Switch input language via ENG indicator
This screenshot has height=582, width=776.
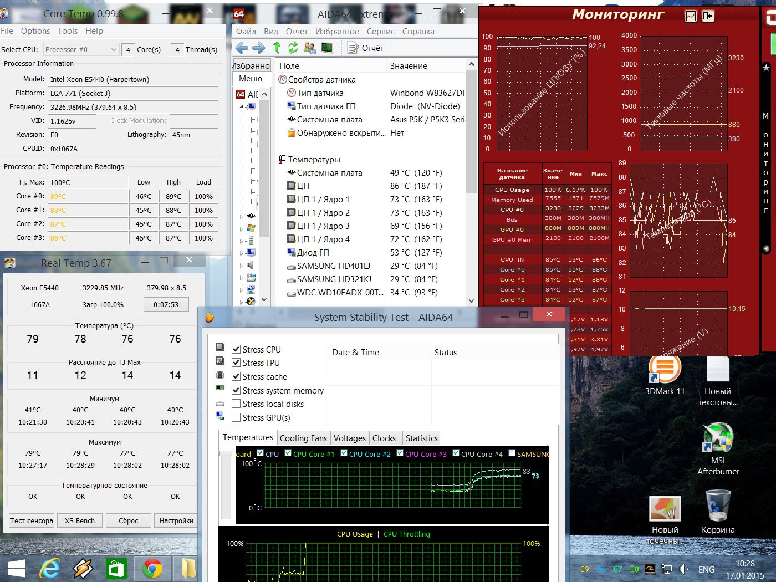point(706,569)
